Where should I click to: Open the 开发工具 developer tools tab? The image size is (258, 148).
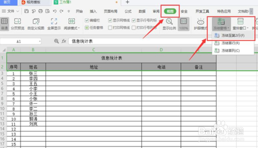pyautogui.click(x=202, y=11)
